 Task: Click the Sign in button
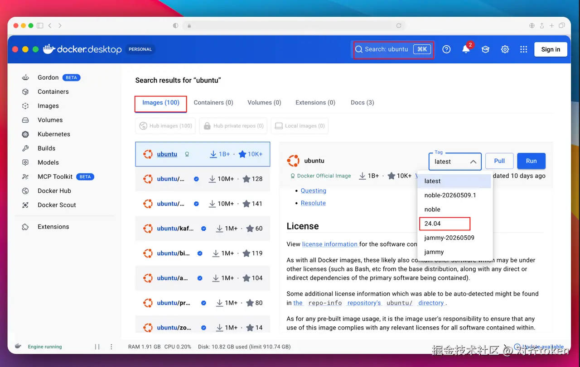pos(551,49)
